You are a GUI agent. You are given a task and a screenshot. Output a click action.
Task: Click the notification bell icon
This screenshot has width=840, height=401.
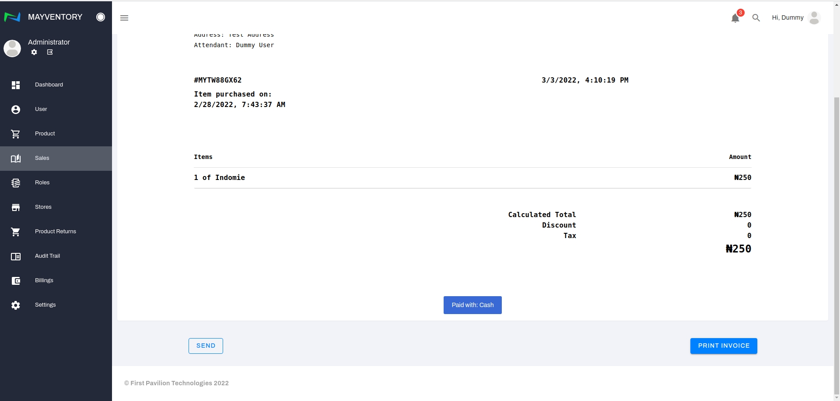click(735, 18)
